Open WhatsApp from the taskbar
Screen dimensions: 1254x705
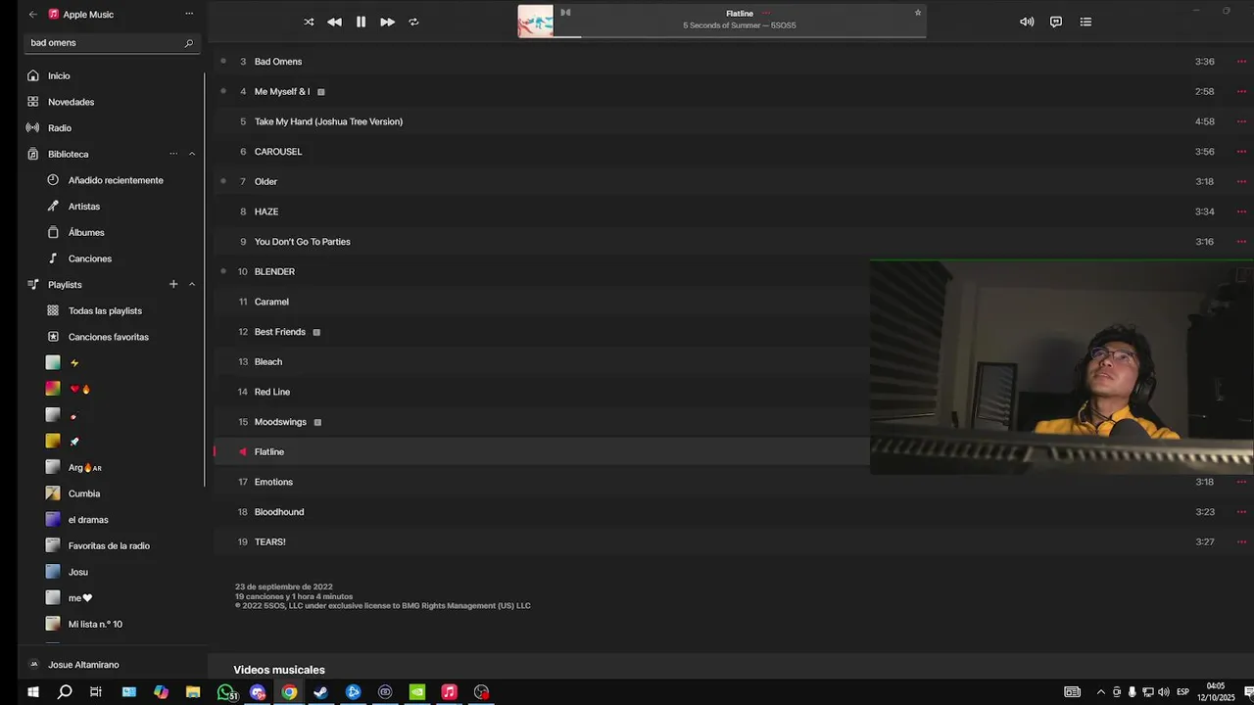click(x=226, y=692)
